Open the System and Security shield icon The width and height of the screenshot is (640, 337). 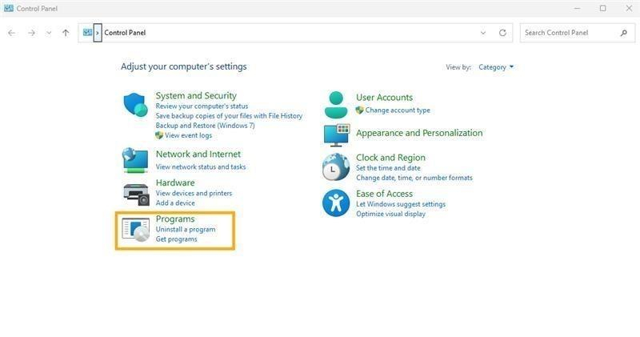point(135,105)
